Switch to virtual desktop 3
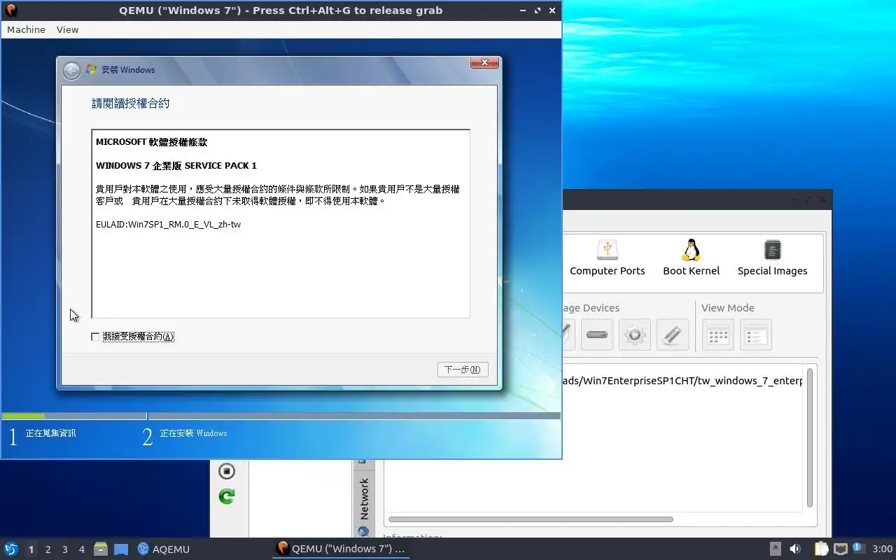896x560 pixels. (x=64, y=549)
